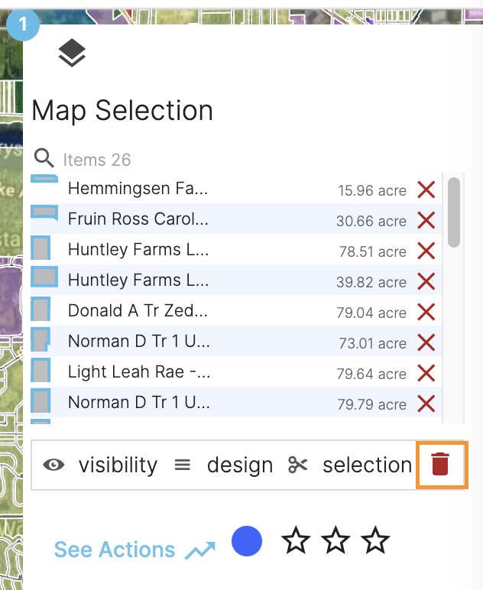Set rating to three stars
The height and width of the screenshot is (590, 483).
tap(375, 541)
